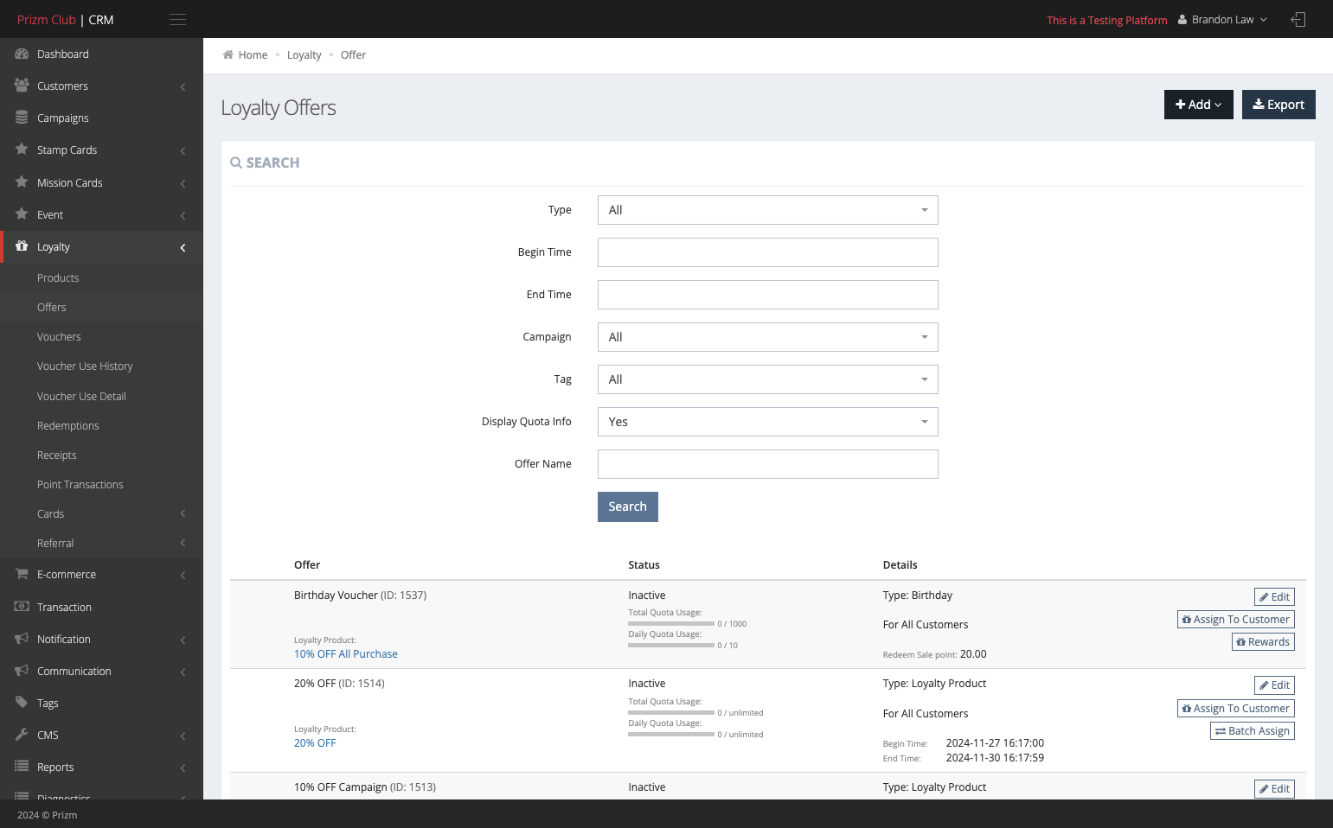Screen dimensions: 1333x828
Task: Open the Brandon Law user menu
Action: point(1222,20)
